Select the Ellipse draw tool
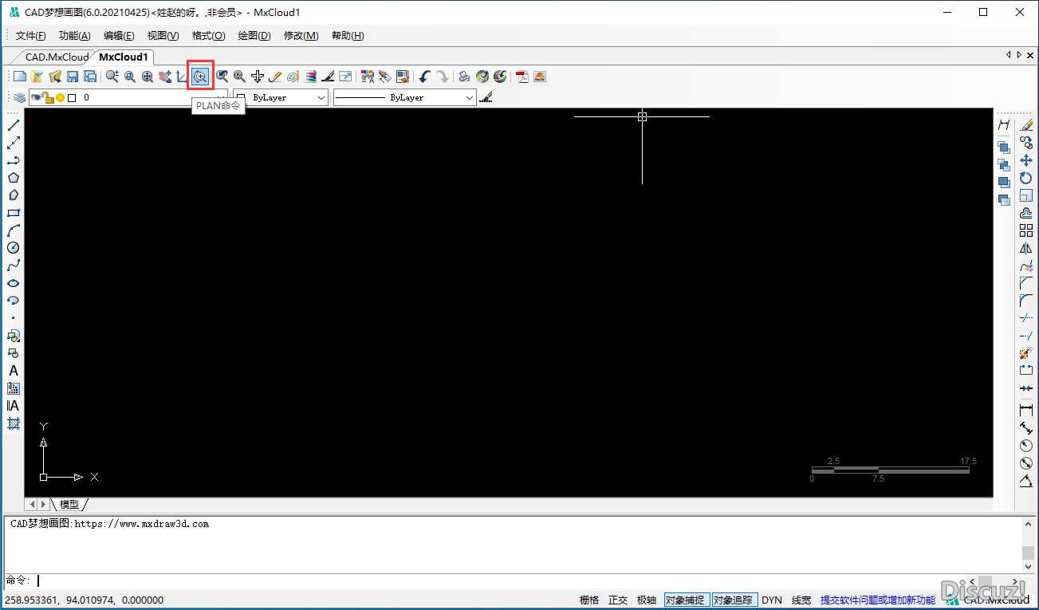Screen dimensions: 1039x610 point(13,283)
